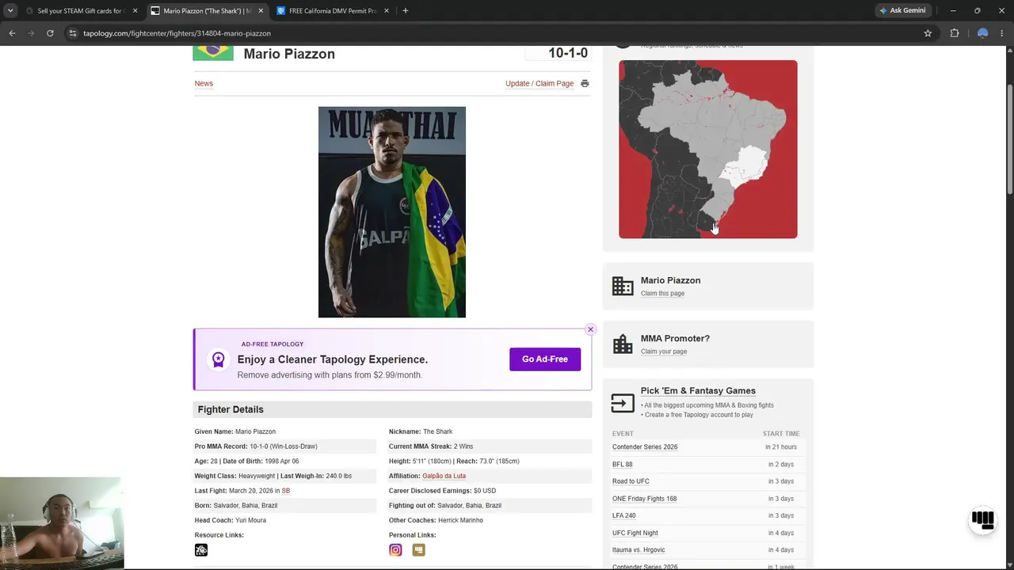Go back to the previous page

(x=12, y=33)
